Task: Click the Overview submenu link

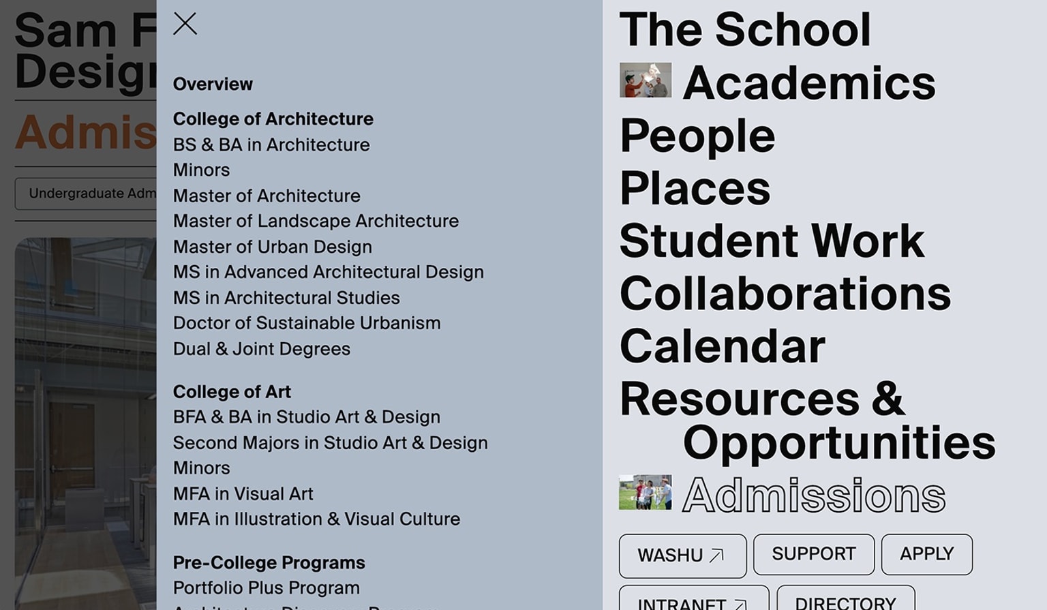Action: [213, 85]
